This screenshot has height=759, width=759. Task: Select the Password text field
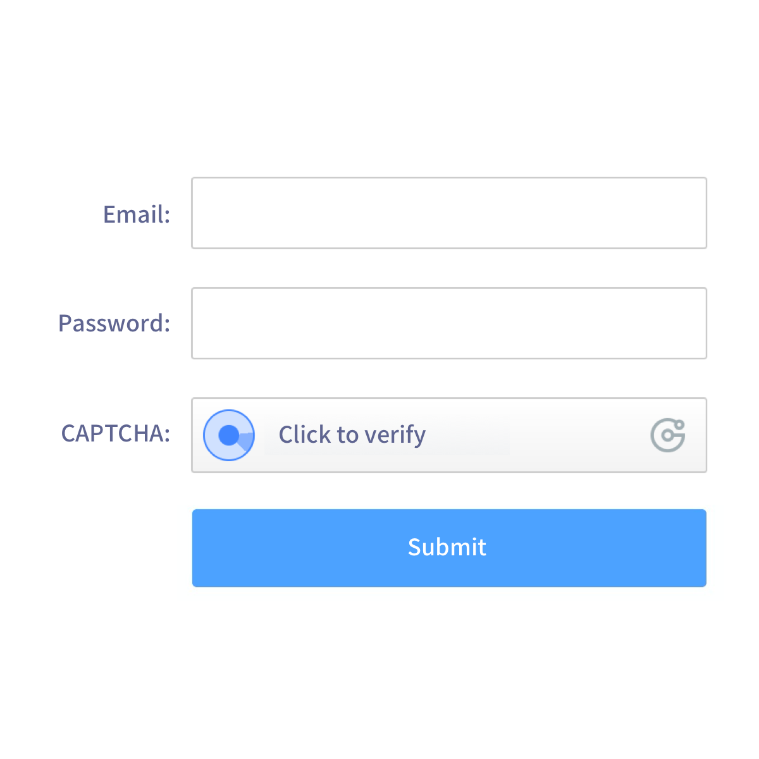[x=449, y=323]
